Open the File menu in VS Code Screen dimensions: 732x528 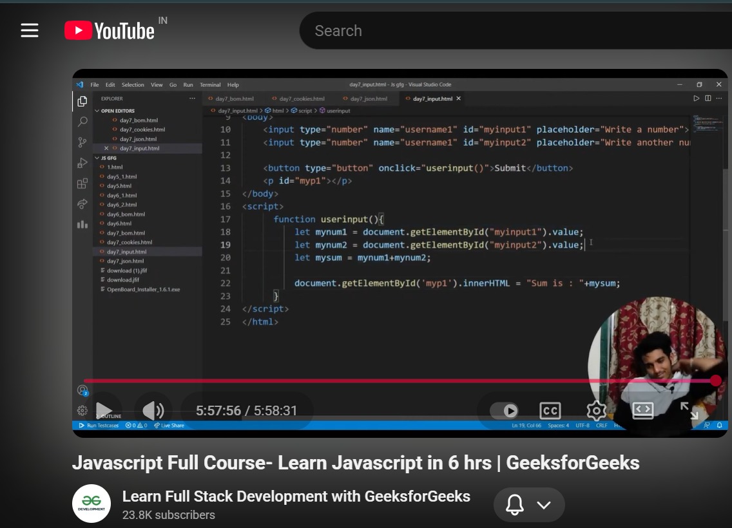click(x=94, y=85)
